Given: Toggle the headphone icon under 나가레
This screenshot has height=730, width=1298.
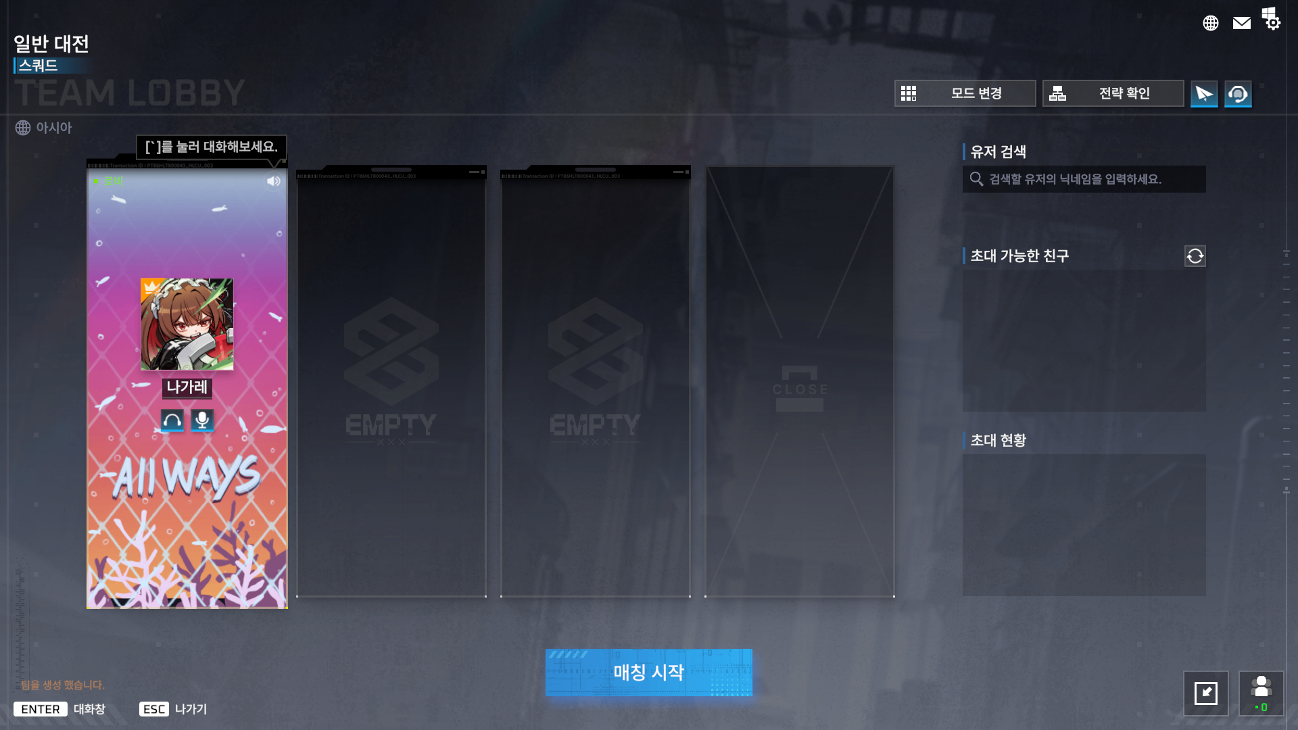Looking at the screenshot, I should point(172,420).
